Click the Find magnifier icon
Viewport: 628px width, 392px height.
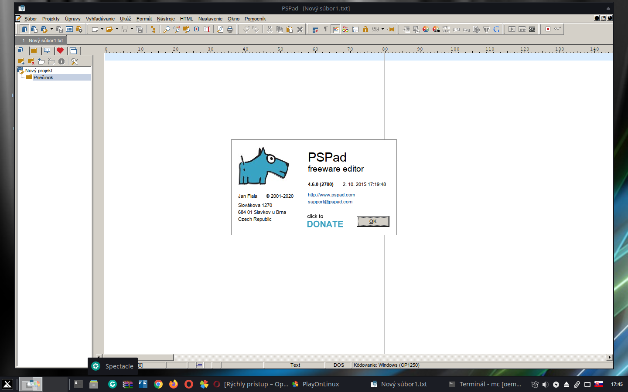167,29
